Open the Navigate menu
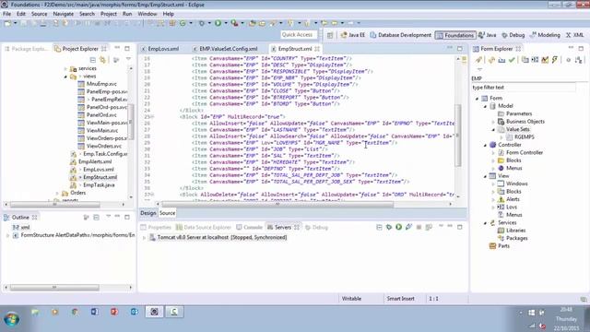This screenshot has width=590, height=332. tap(64, 14)
